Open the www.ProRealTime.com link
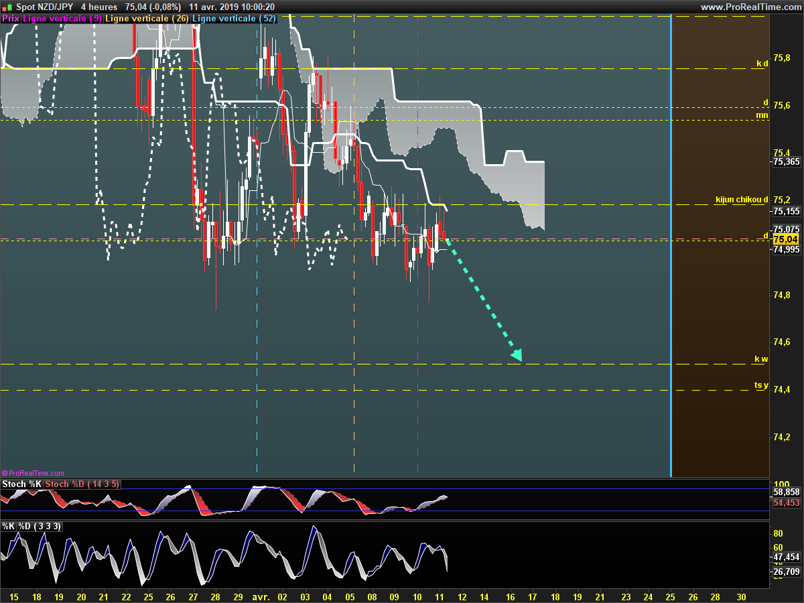Viewport: 804px width, 603px height. coord(751,7)
